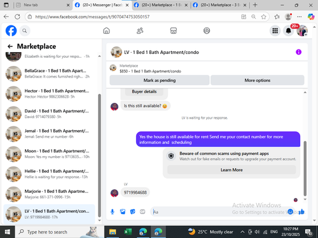The height and width of the screenshot is (238, 318).
Task: Open Excel from the taskbar
Action: pyautogui.click(x=128, y=232)
